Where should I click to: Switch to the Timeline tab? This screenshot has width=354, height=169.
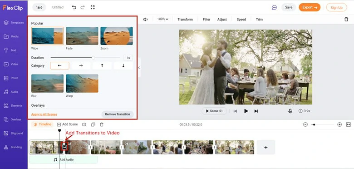[43, 124]
